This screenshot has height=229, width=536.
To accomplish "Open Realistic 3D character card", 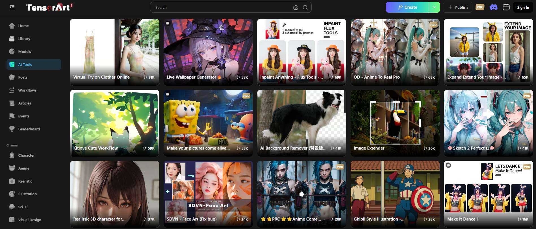I will [x=115, y=194].
